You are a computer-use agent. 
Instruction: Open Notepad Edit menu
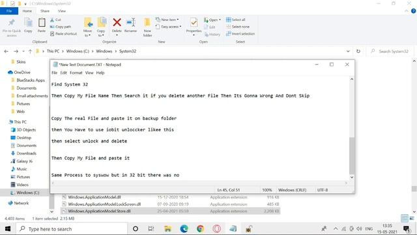[64, 72]
